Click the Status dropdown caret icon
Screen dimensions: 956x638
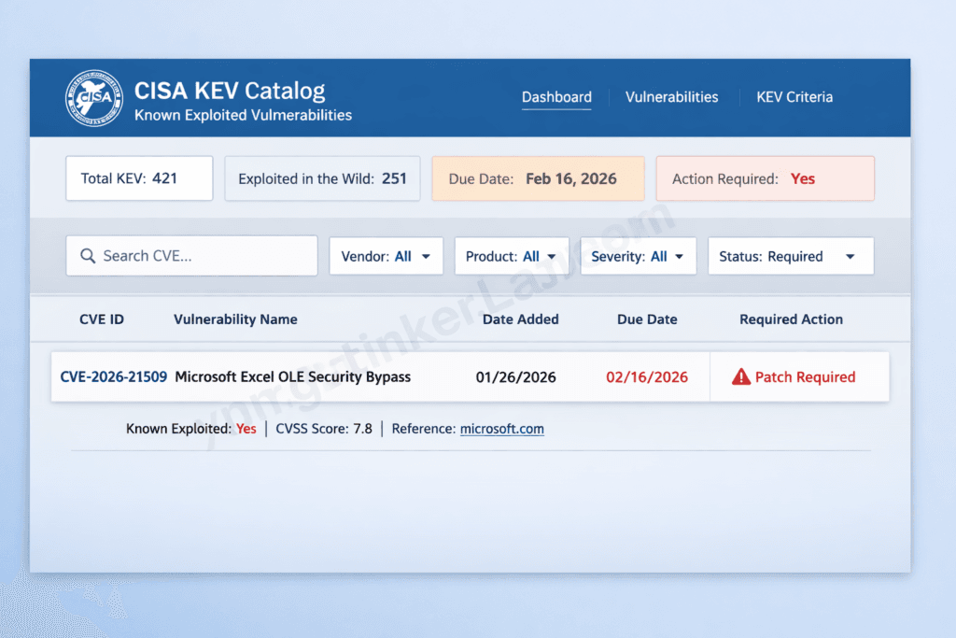click(850, 255)
